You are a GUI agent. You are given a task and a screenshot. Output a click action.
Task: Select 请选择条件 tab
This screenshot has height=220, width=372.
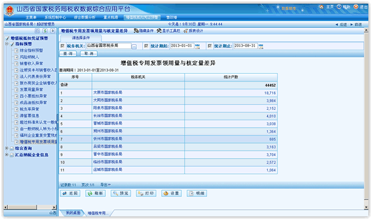(81, 38)
